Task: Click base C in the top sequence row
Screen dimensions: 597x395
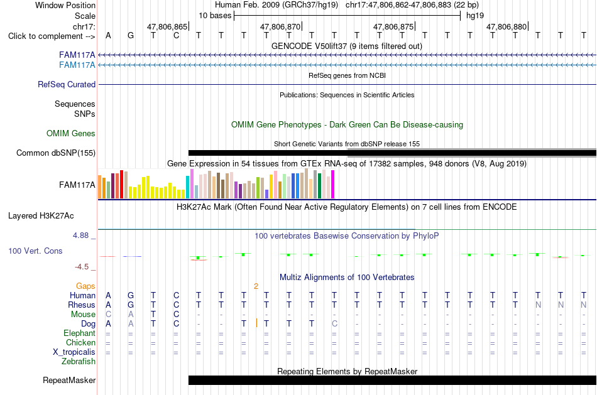Action: pos(176,36)
